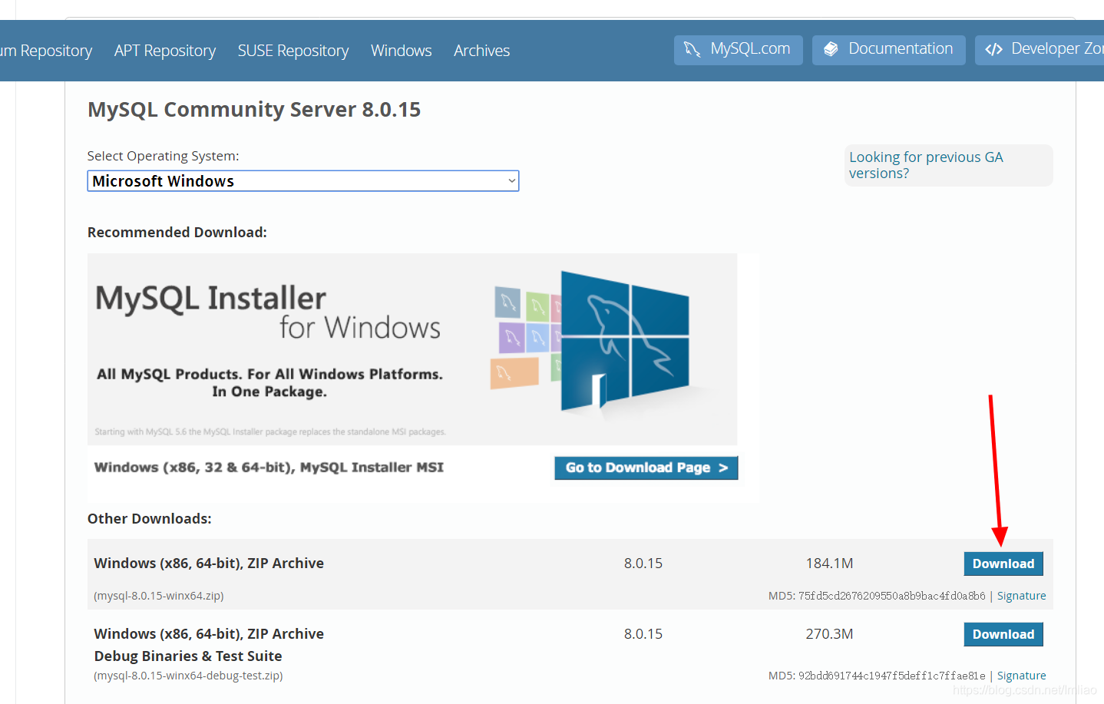Click the book icon on Documentation button
This screenshot has height=704, width=1104.
[x=830, y=49]
